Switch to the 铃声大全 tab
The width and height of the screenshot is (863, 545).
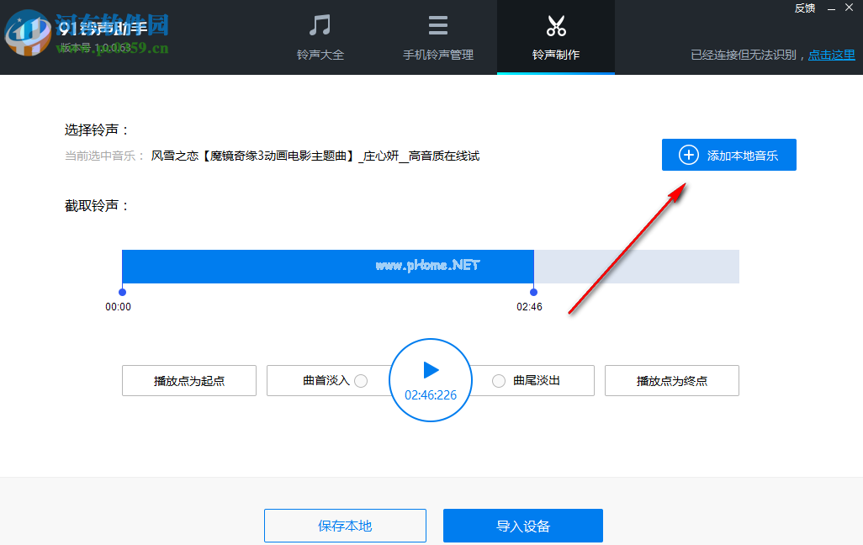click(320, 38)
